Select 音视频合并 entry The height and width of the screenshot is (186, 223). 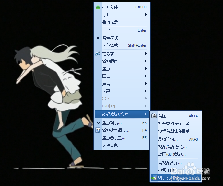point(176,163)
